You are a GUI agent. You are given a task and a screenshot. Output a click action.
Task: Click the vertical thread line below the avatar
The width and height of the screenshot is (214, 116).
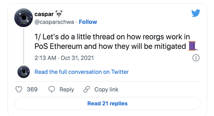tap(24, 46)
